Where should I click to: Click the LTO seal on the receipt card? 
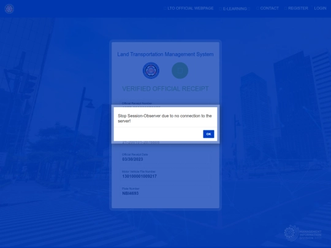[x=151, y=70]
